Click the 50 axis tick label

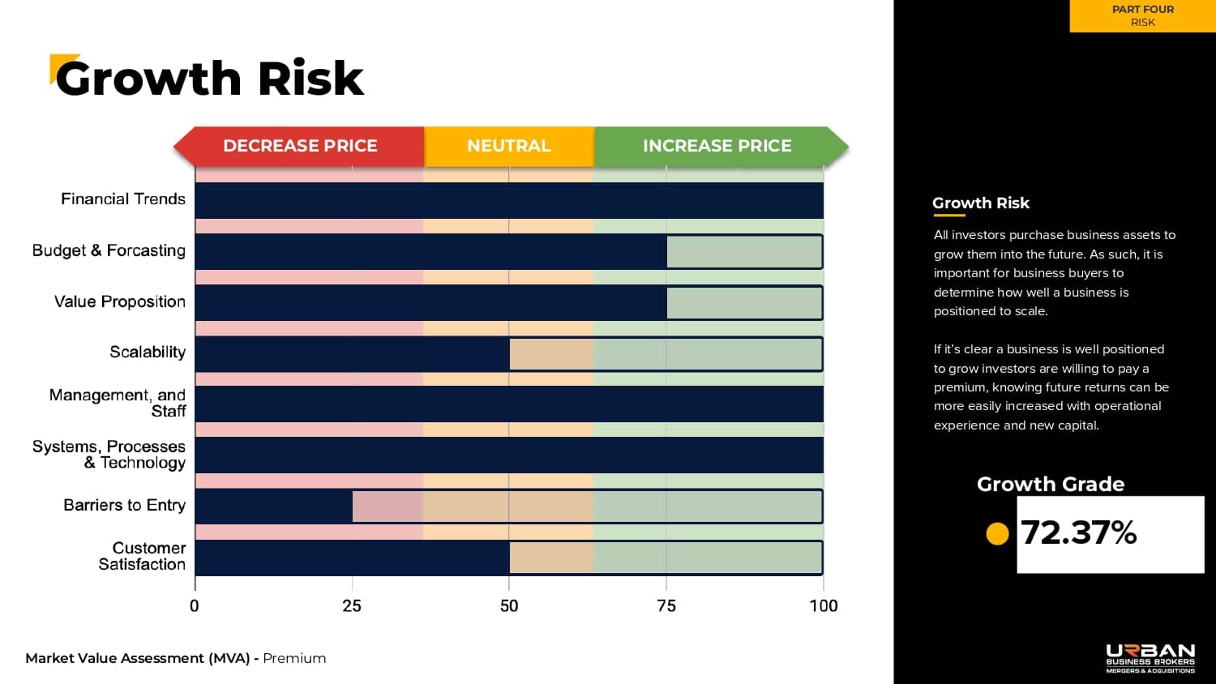point(509,606)
